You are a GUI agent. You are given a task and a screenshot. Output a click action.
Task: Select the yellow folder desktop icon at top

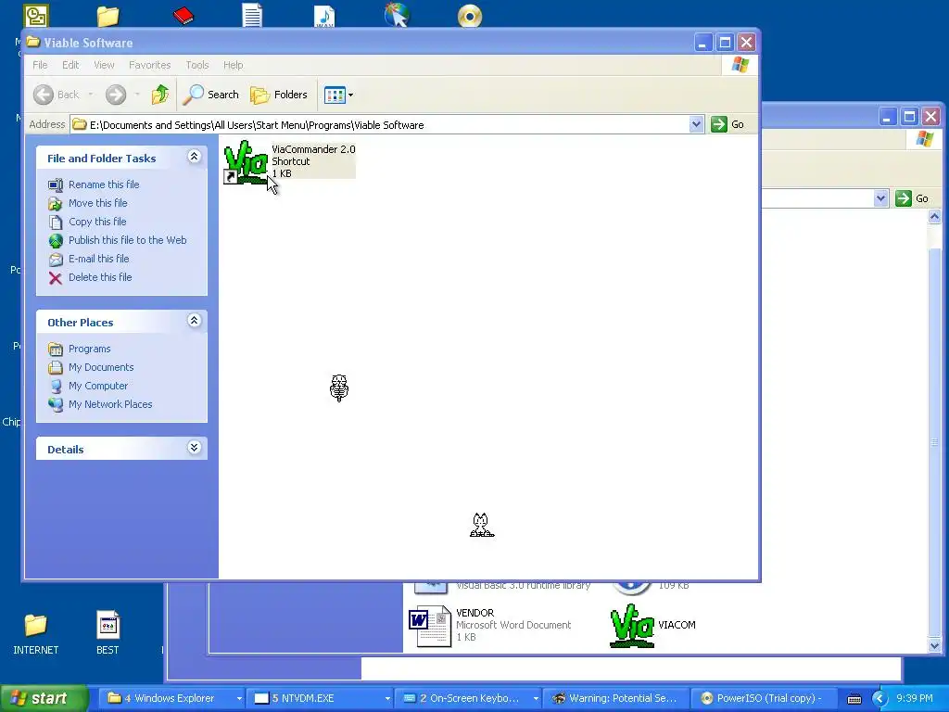pos(108,16)
